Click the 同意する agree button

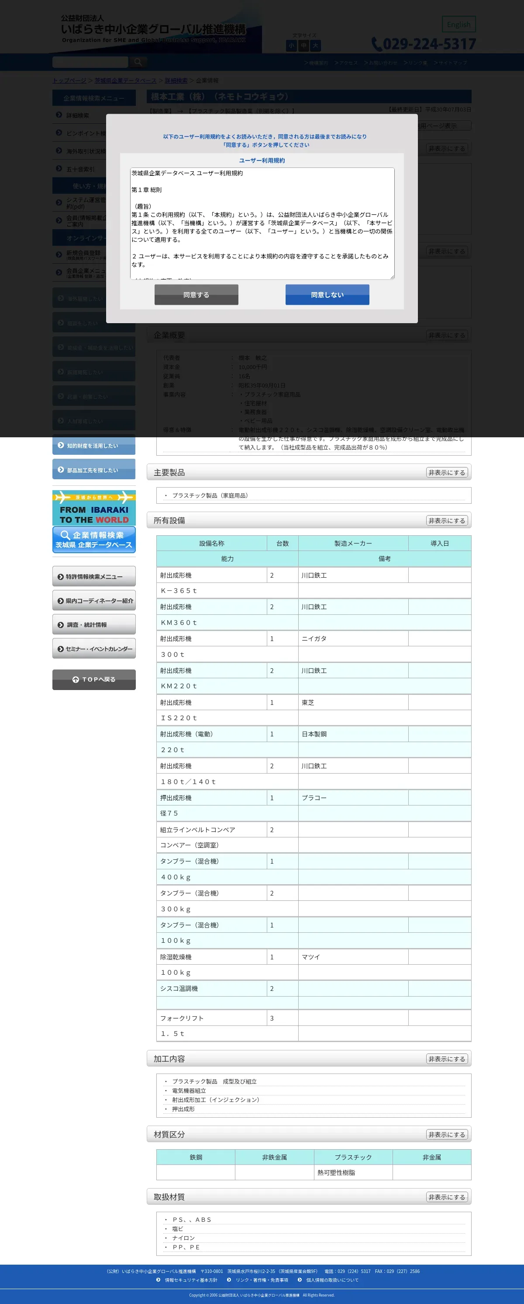(x=196, y=295)
